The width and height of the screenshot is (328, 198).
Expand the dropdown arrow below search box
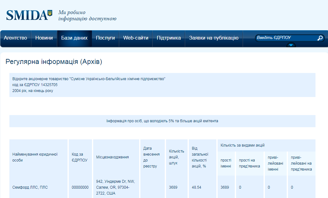click(x=291, y=45)
